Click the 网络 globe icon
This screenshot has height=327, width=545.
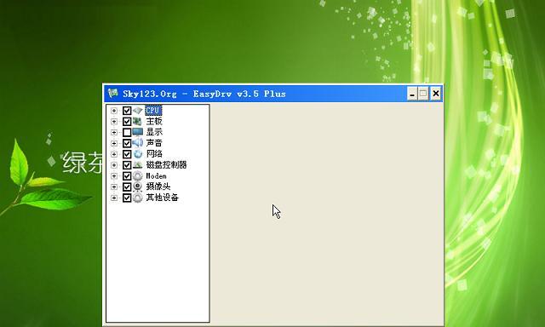click(138, 154)
